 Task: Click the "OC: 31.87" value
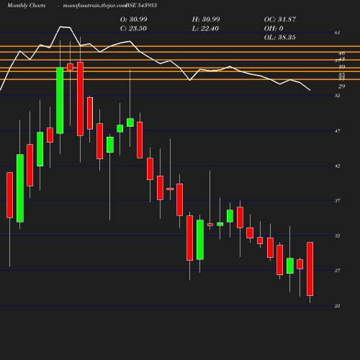pos(280,19)
